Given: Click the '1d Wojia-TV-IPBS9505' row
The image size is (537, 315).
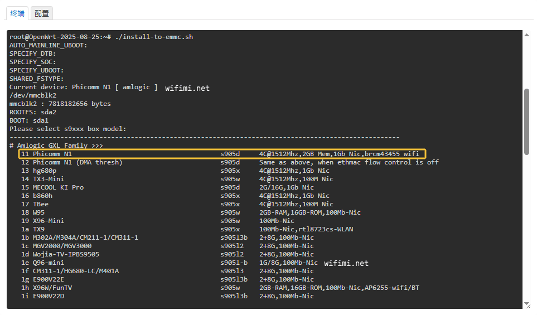Looking at the screenshot, I should click(167, 254).
